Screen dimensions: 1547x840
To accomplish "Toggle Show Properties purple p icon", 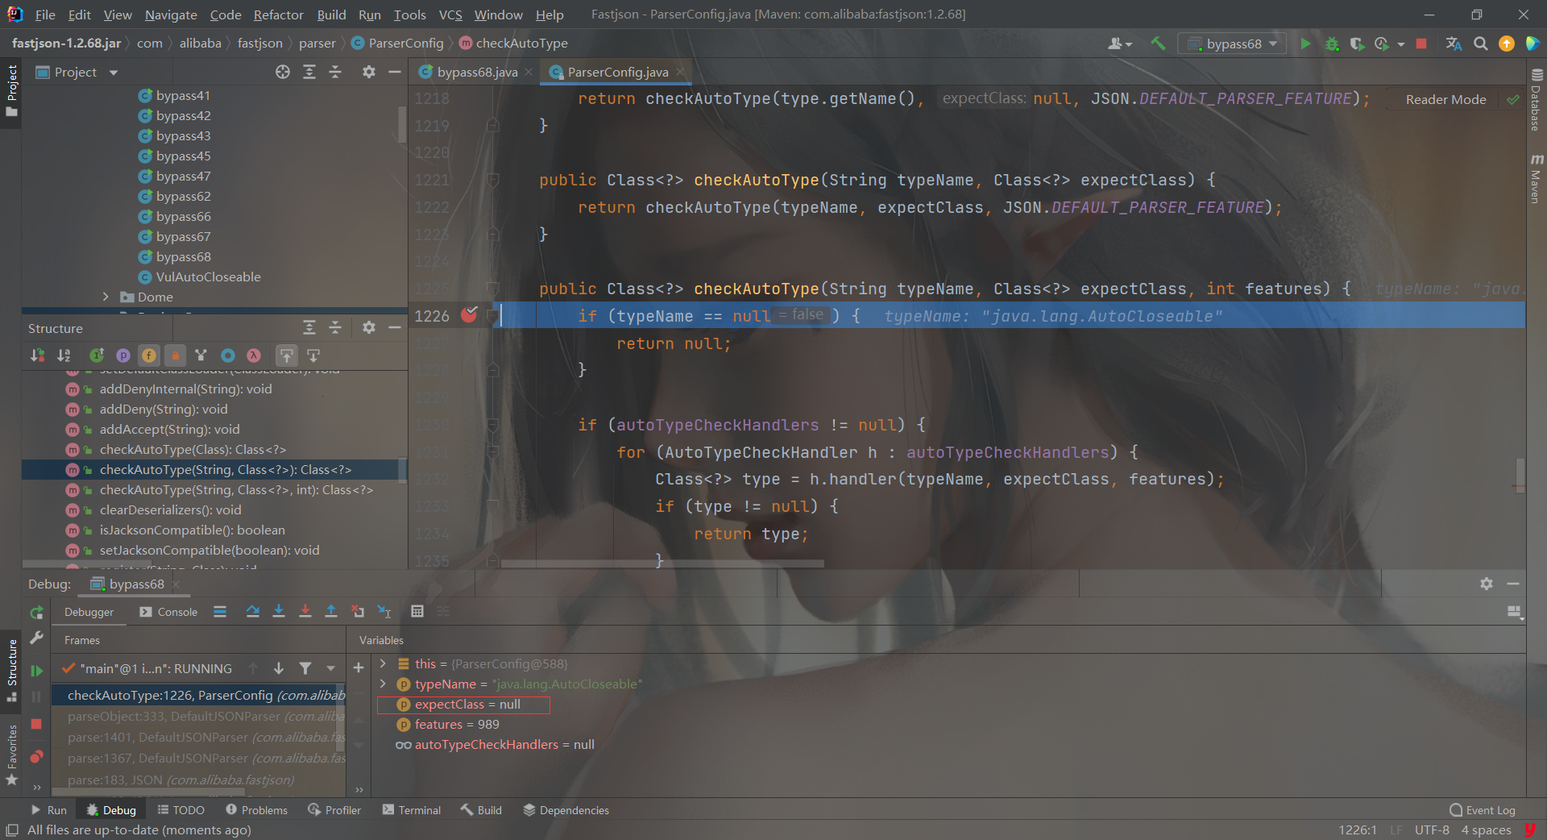I will [x=123, y=356].
